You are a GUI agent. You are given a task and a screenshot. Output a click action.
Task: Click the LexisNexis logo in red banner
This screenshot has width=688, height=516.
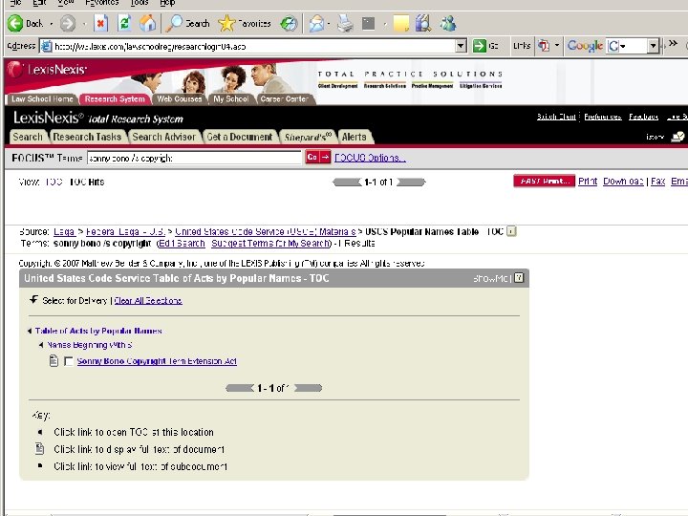pyautogui.click(x=47, y=70)
